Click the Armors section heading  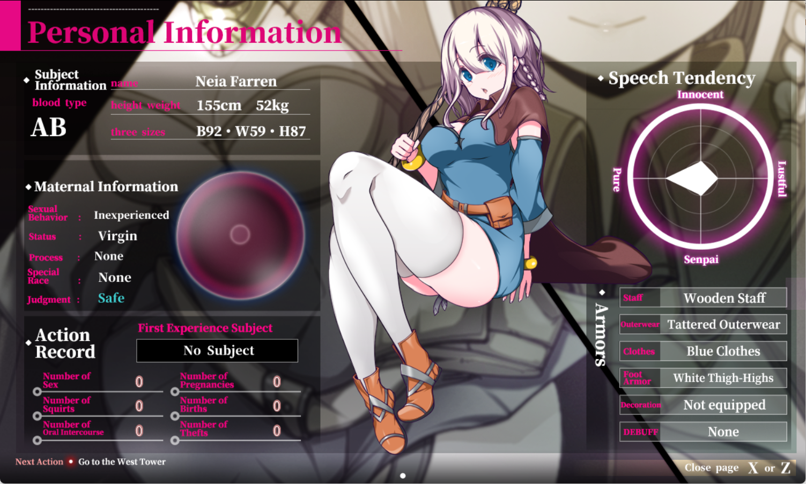(x=602, y=334)
